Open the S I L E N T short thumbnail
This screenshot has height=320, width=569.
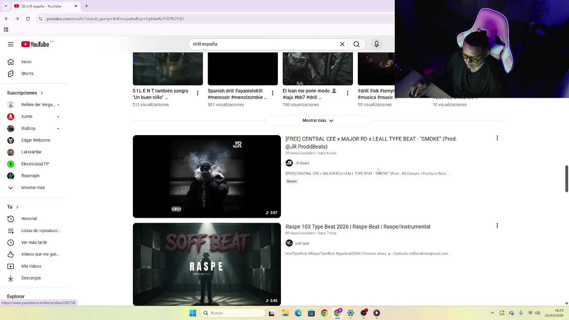tap(168, 69)
